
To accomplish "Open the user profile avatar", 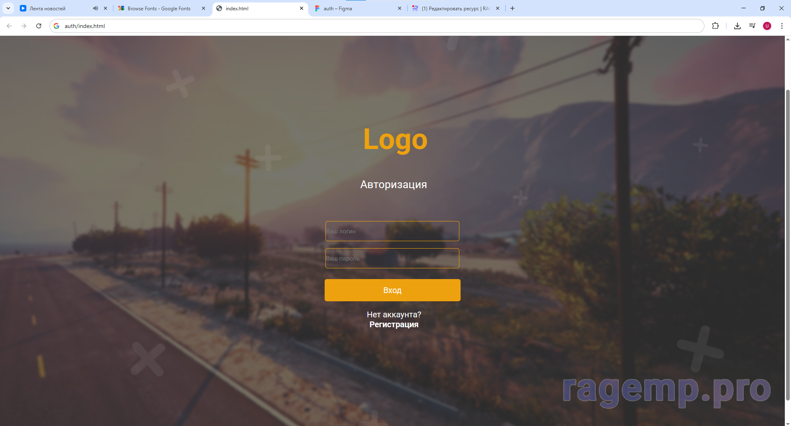I will [x=767, y=26].
